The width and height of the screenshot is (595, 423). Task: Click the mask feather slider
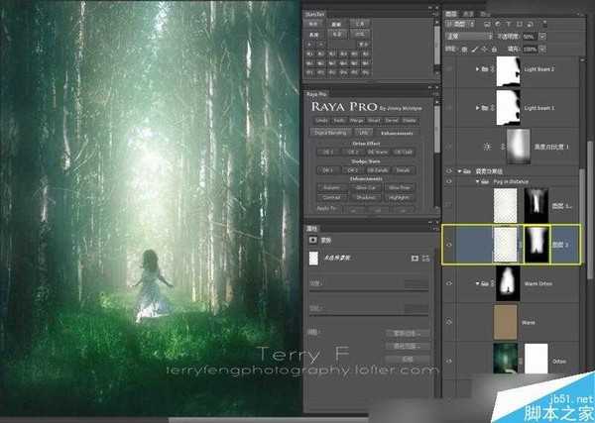click(369, 315)
